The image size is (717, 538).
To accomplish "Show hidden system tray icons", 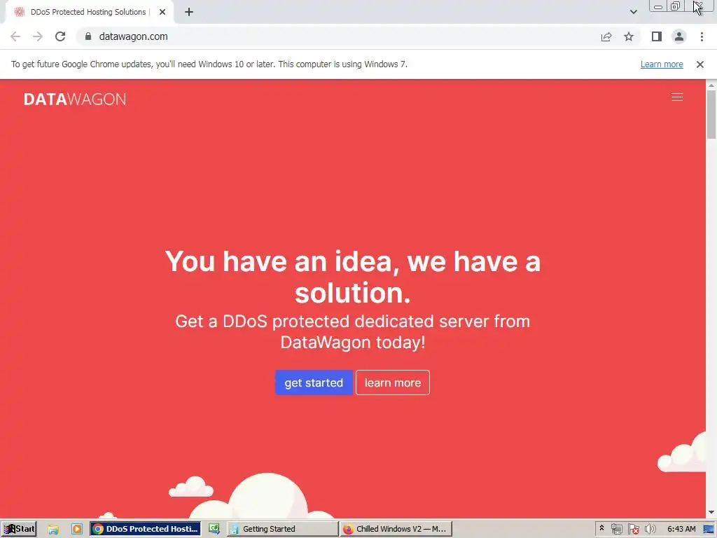I will click(x=601, y=528).
